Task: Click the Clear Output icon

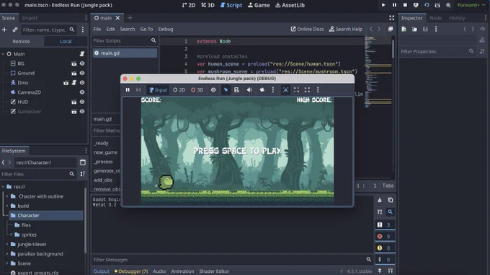Action: (380, 200)
